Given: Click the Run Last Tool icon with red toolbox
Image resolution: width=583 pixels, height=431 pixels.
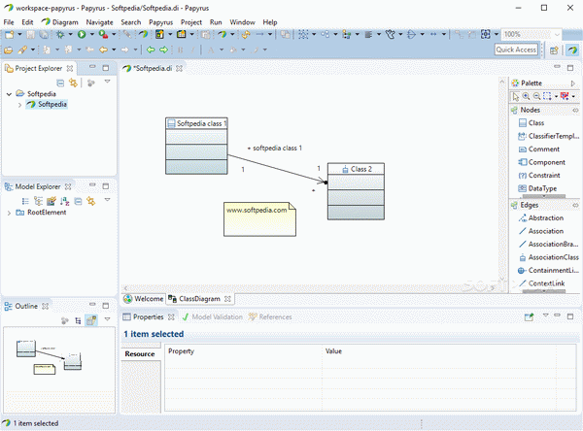Looking at the screenshot, I should pyautogui.click(x=103, y=35).
